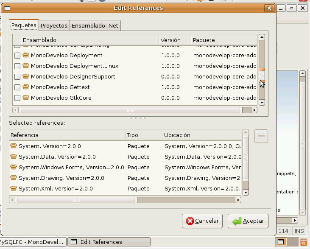
Task: Click the trash icon in the panel
Action: coord(304,242)
